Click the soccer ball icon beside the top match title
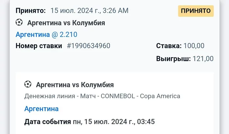 tap(19, 23)
